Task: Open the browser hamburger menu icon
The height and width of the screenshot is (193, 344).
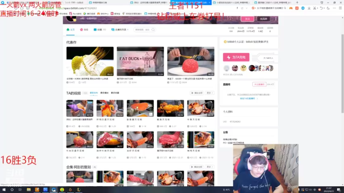Action: pyautogui.click(x=340, y=8)
